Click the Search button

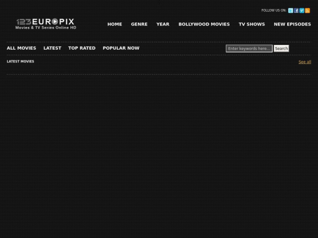point(281,49)
